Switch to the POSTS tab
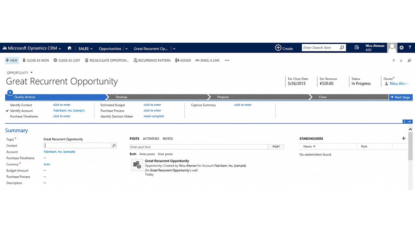Image resolution: width=415 pixels, height=233 pixels. [x=135, y=139]
